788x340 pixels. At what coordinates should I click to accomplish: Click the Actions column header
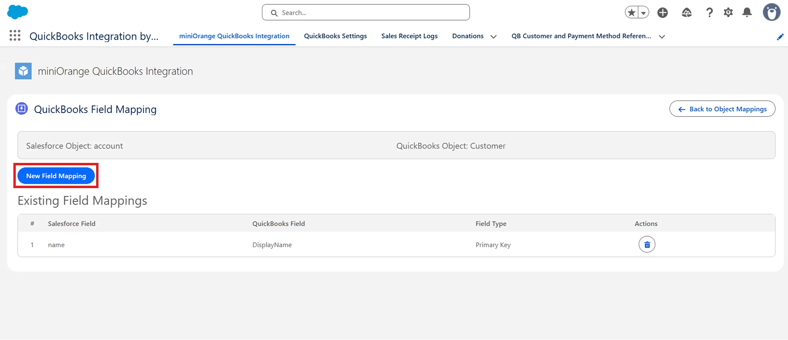tap(646, 224)
